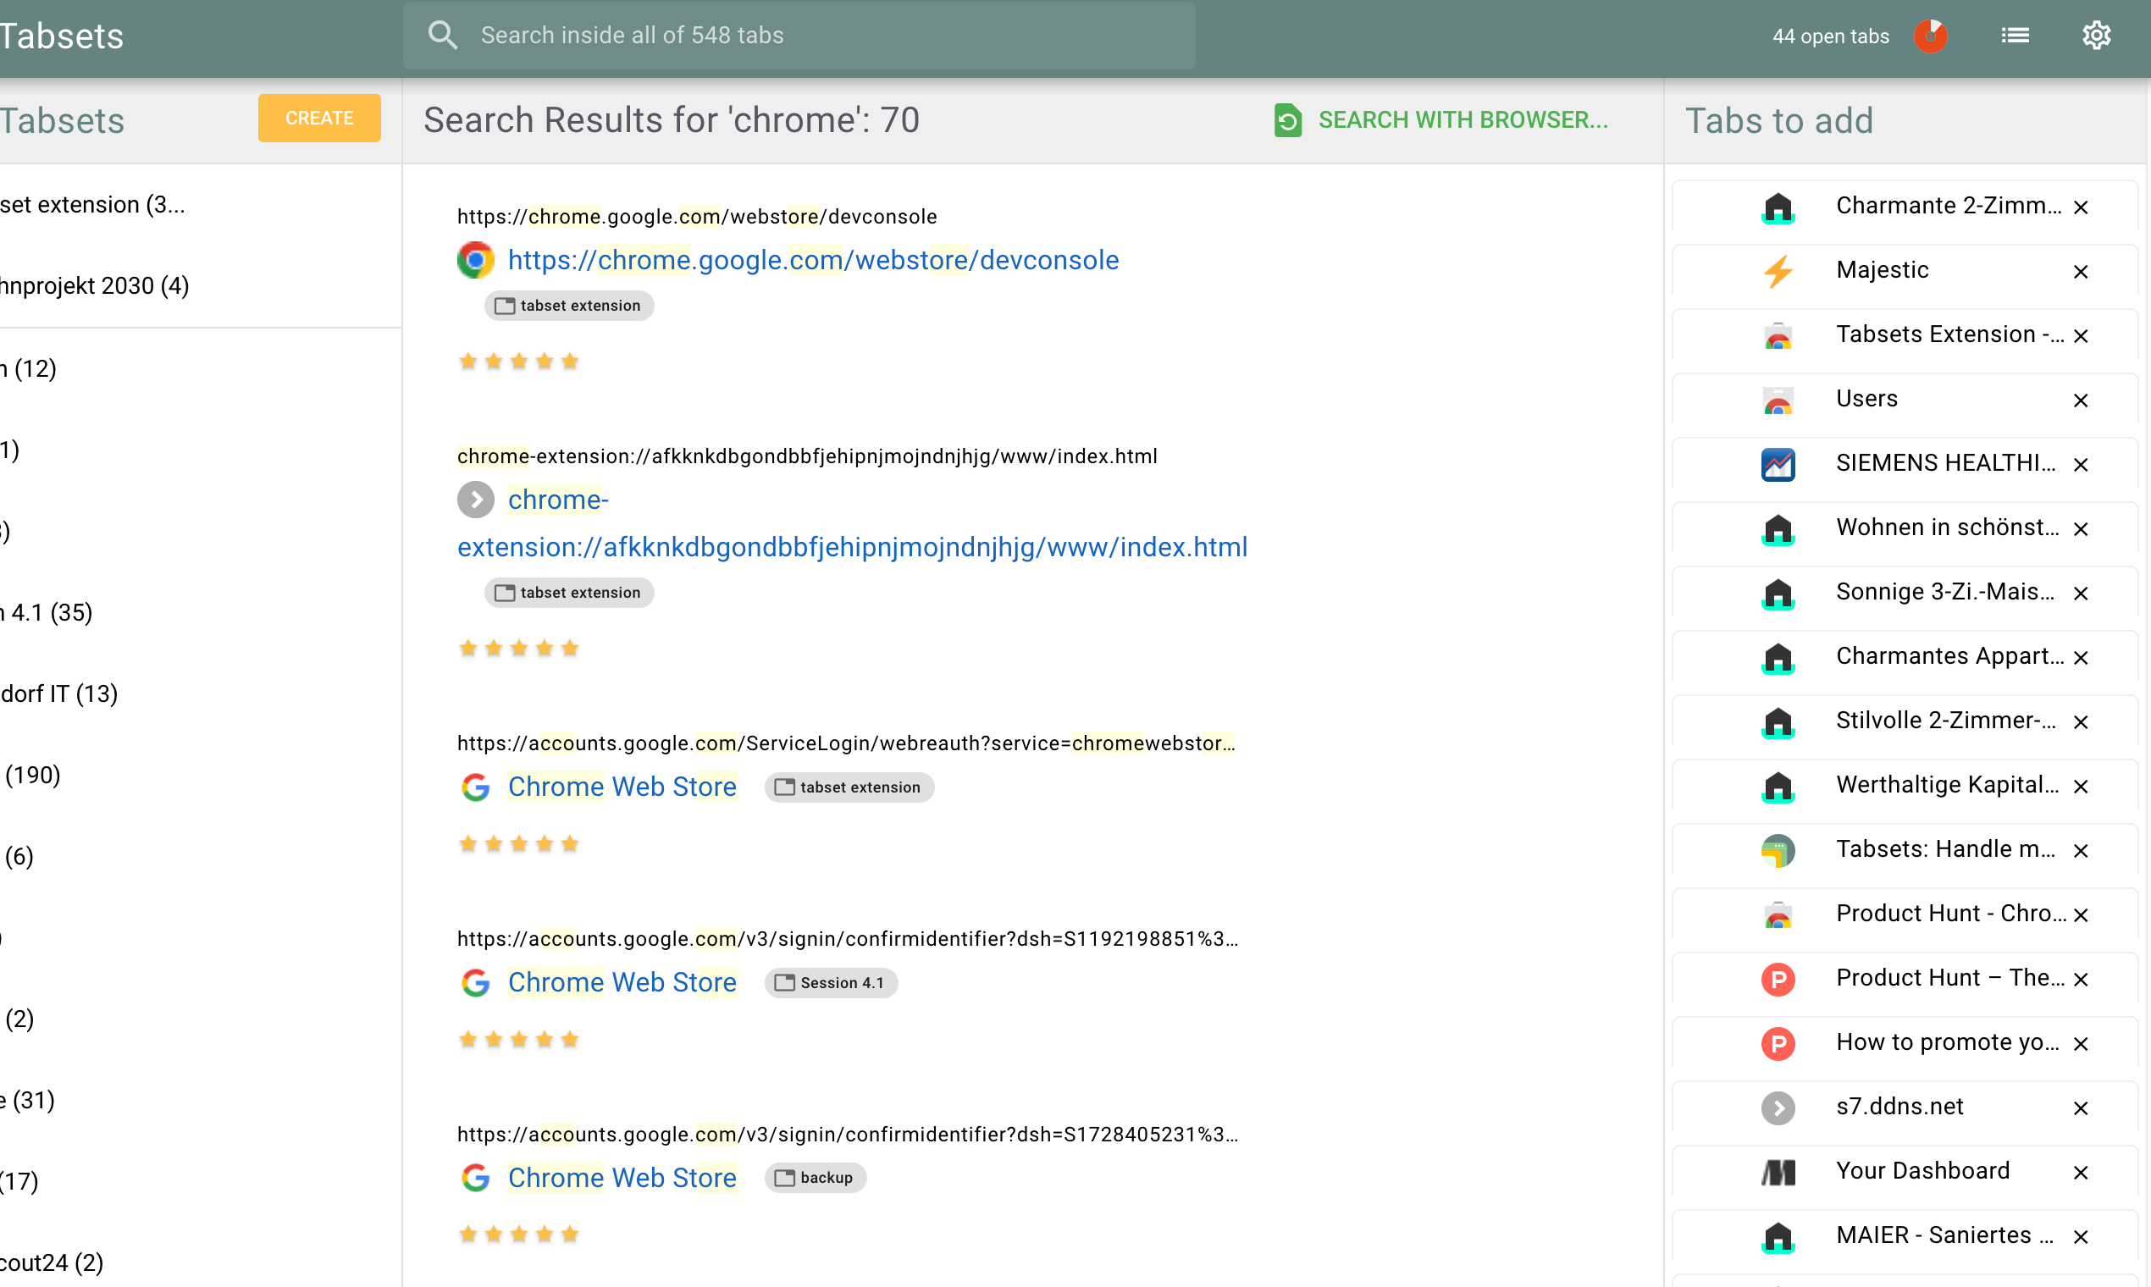Click the backup tabset chip
Screen dimensions: 2151x1287
pyautogui.click(x=815, y=1178)
